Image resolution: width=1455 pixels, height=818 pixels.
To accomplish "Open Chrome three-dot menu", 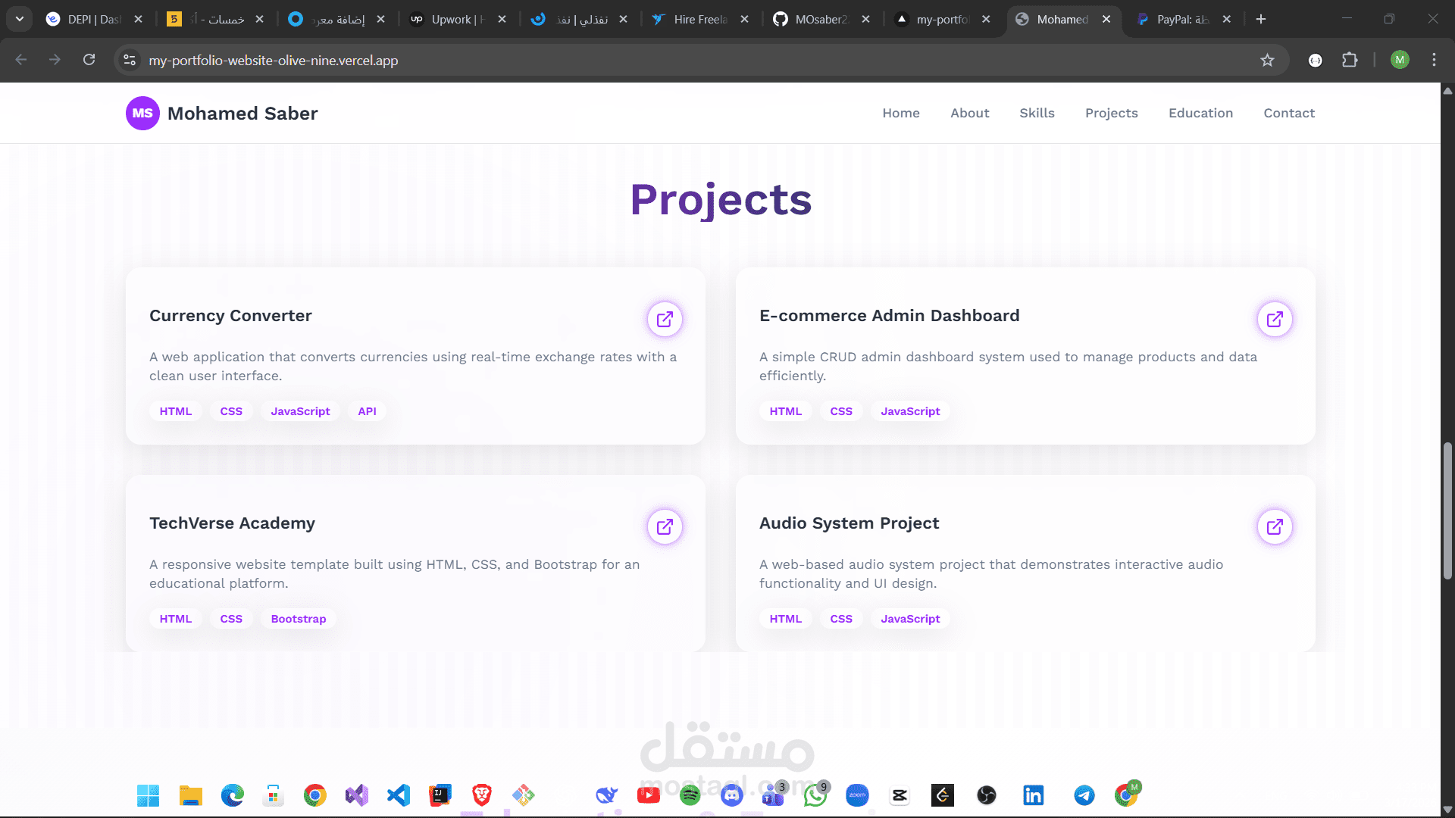I will (x=1434, y=60).
